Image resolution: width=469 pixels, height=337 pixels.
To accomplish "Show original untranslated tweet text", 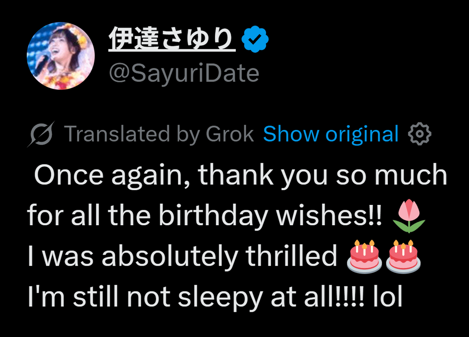I will tap(330, 134).
